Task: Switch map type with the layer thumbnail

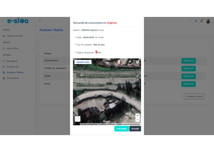Action: [x=78, y=119]
